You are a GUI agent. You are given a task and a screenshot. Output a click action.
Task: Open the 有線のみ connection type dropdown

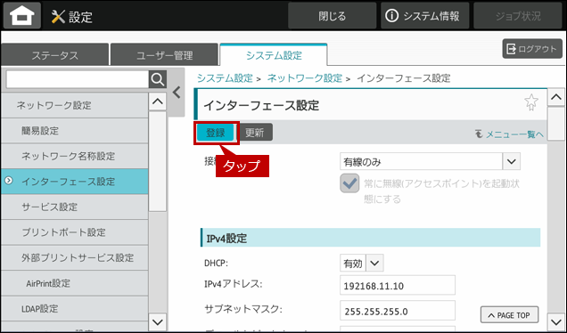[x=430, y=161]
